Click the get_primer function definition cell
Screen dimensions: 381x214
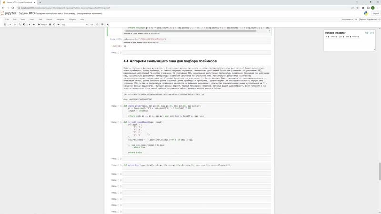point(197,165)
